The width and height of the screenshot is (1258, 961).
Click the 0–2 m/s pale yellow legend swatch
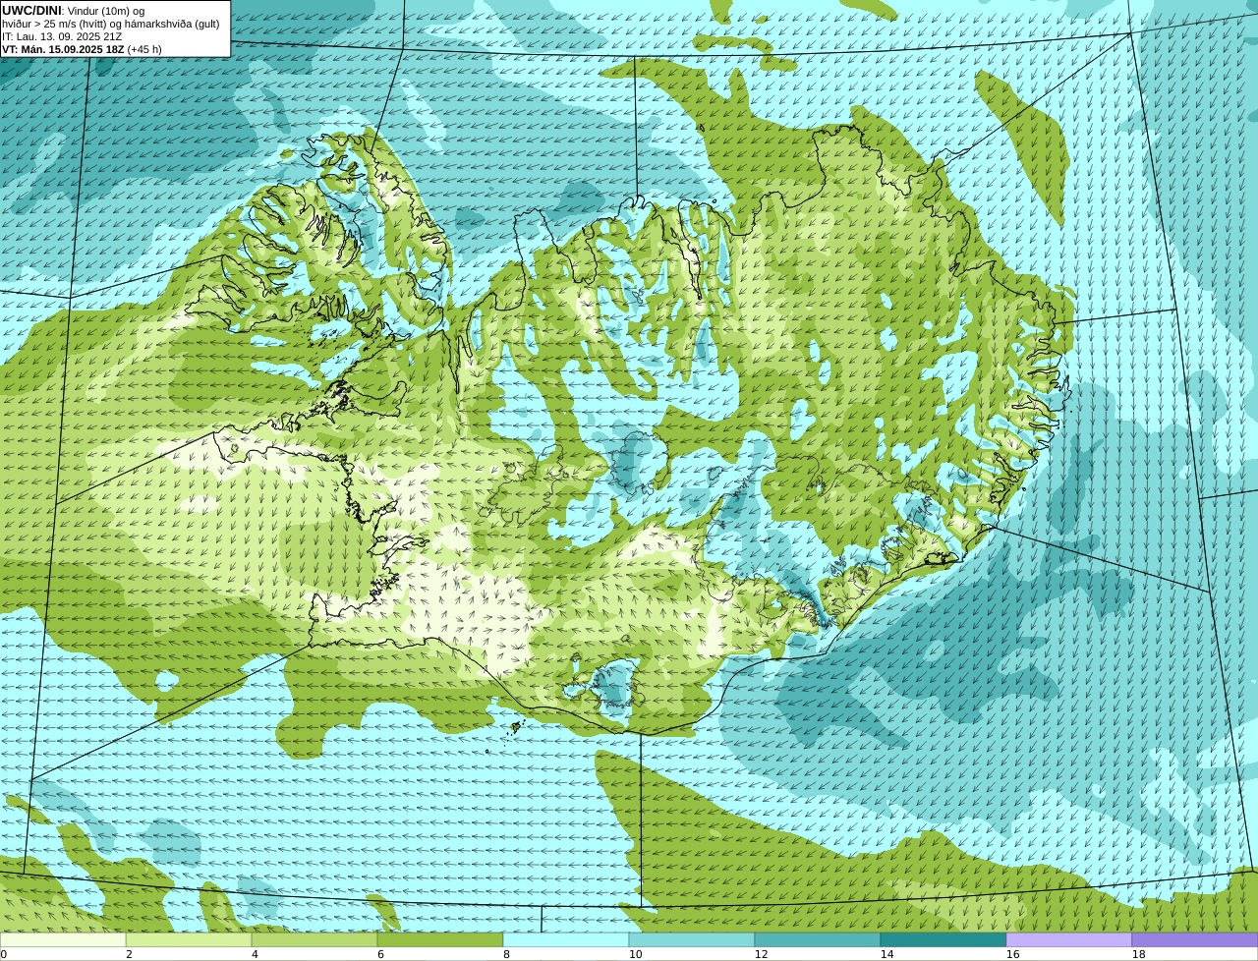pos(63,939)
